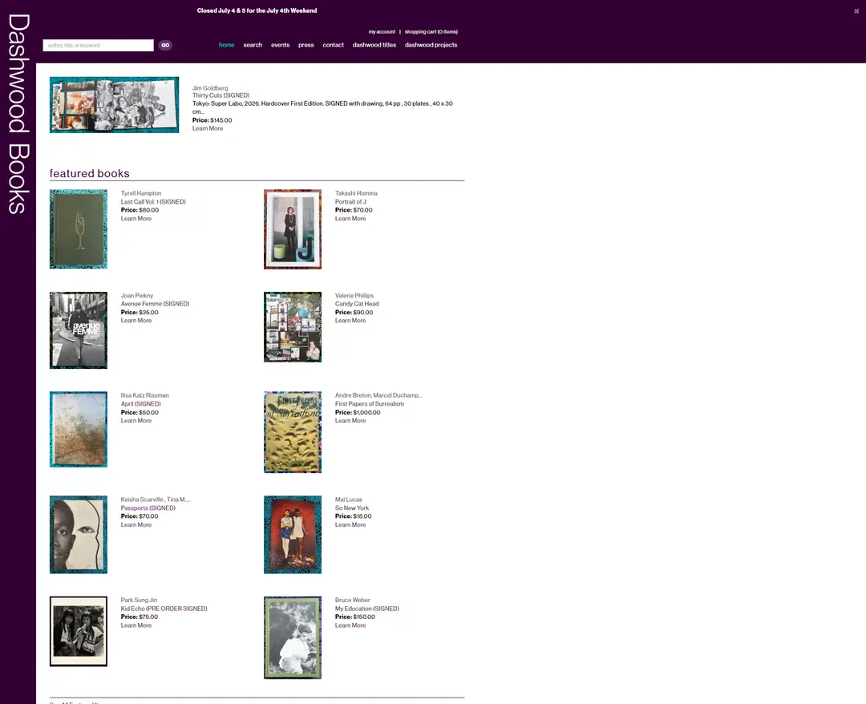
Task: Open the Kid Echo (PRE ORDER SIGNED) title
Action: click(x=164, y=609)
